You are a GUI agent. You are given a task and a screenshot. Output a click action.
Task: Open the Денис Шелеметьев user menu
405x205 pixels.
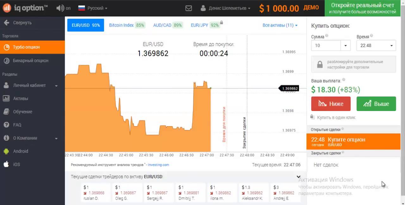tap(229, 8)
